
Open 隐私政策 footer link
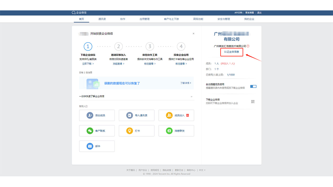pyautogui.click(x=167, y=170)
